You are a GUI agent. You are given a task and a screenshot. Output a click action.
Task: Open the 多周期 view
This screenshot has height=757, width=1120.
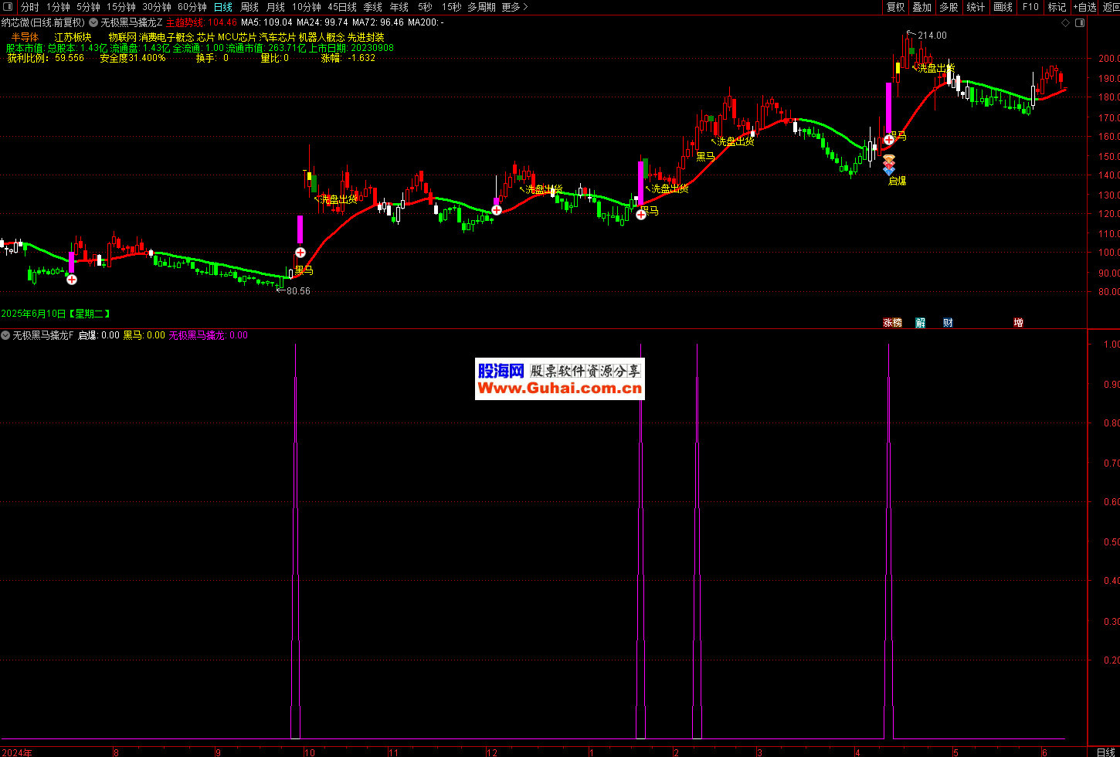point(482,7)
